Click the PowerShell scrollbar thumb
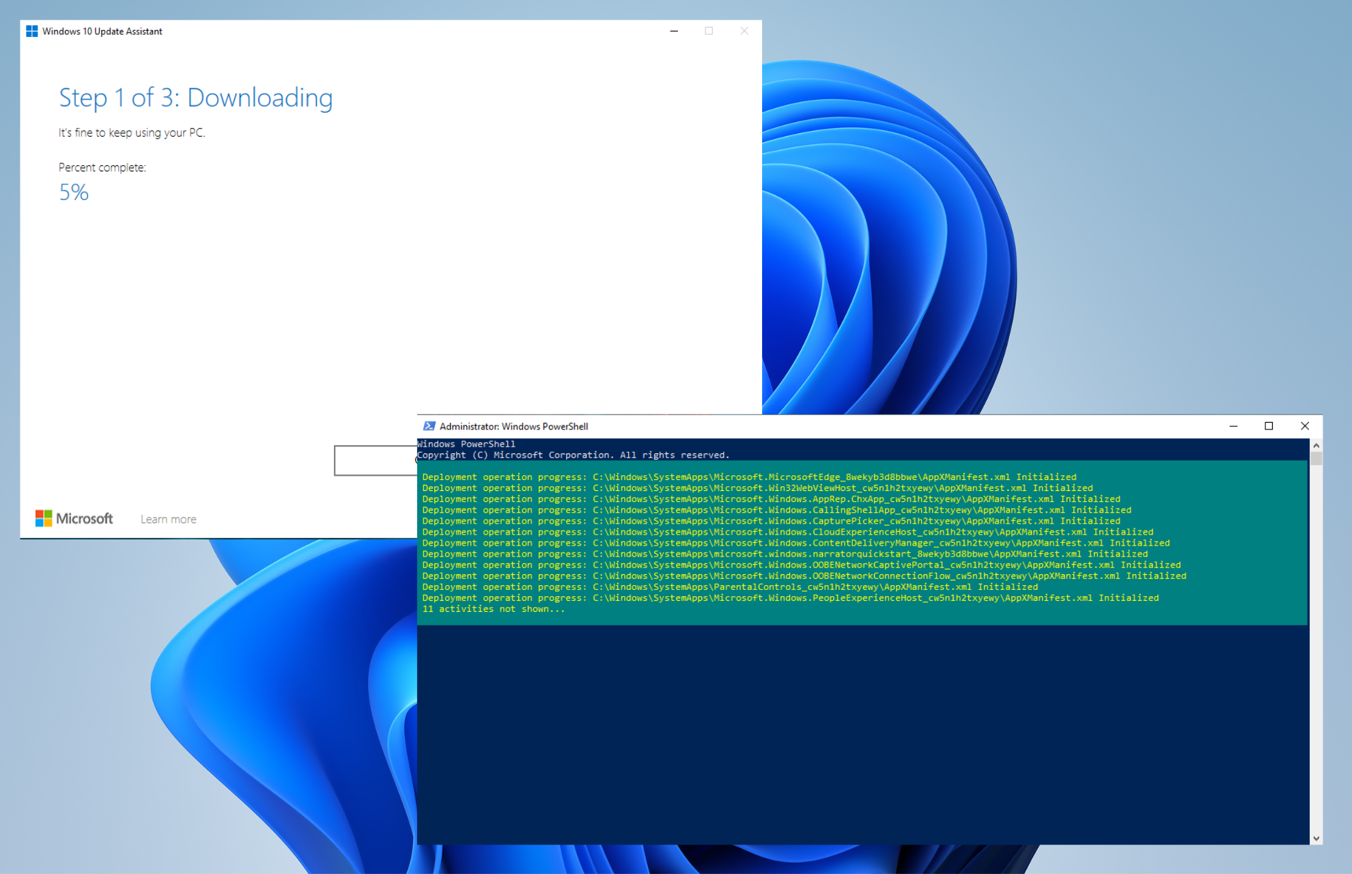The image size is (1352, 874). [1316, 458]
